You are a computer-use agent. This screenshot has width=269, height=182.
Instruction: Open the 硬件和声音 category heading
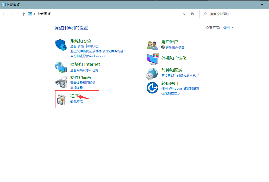(x=81, y=78)
